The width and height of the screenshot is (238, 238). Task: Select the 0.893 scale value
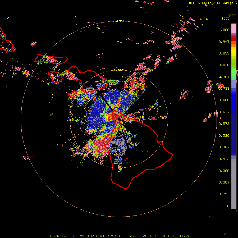point(224,53)
